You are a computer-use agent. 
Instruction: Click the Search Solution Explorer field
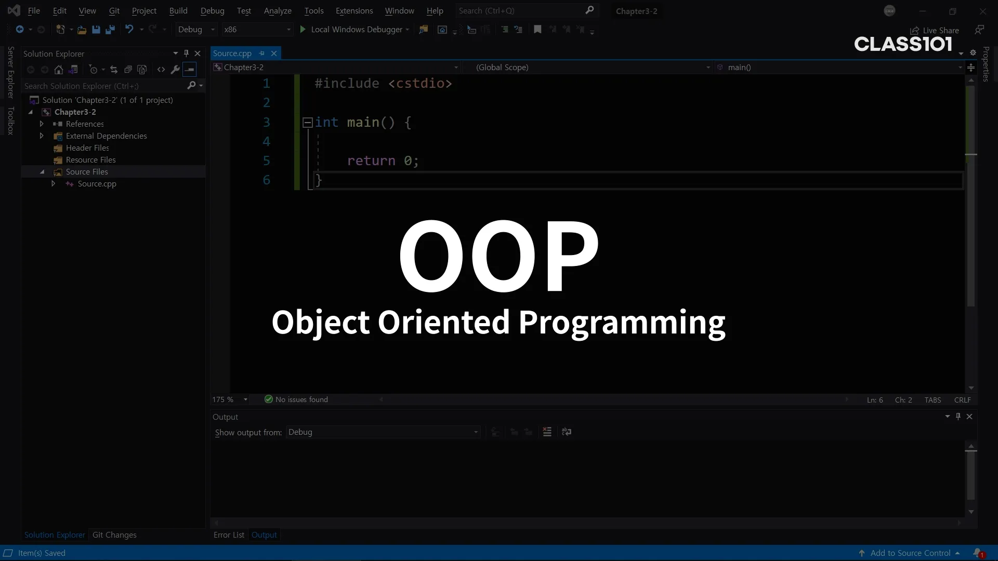coord(104,86)
